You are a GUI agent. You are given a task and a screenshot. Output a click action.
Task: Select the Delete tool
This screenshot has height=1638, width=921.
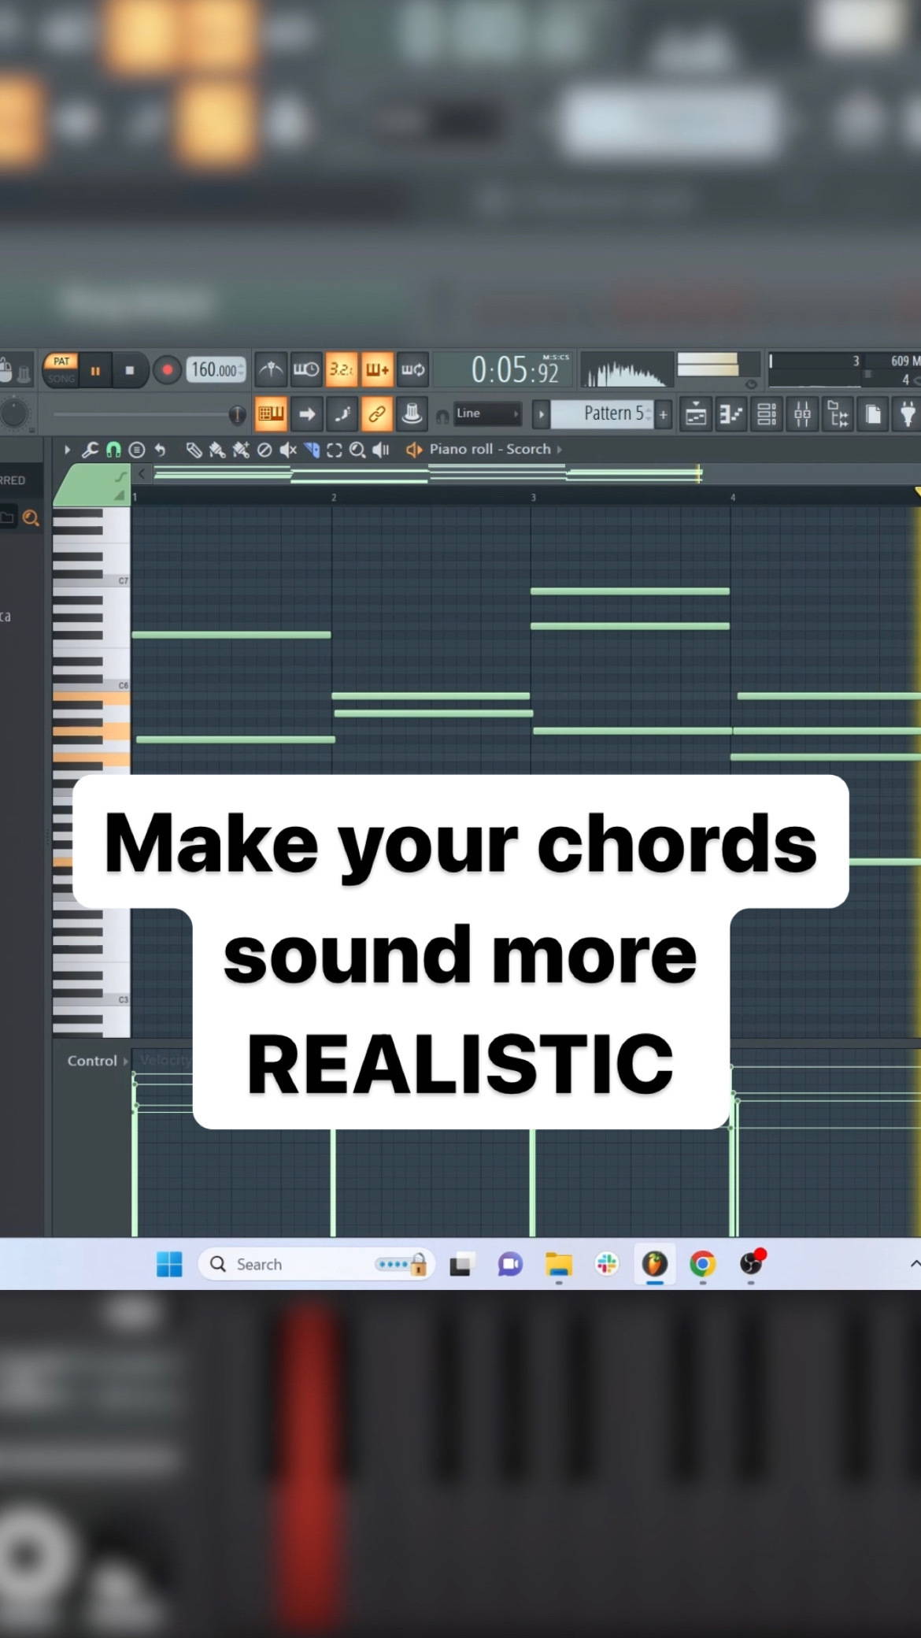click(264, 450)
